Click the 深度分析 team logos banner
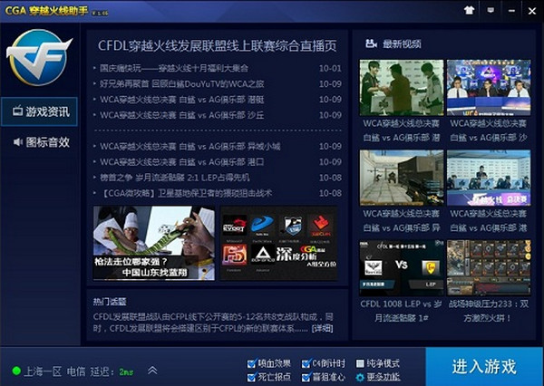Viewport: 544px width, 386px height. point(279,243)
